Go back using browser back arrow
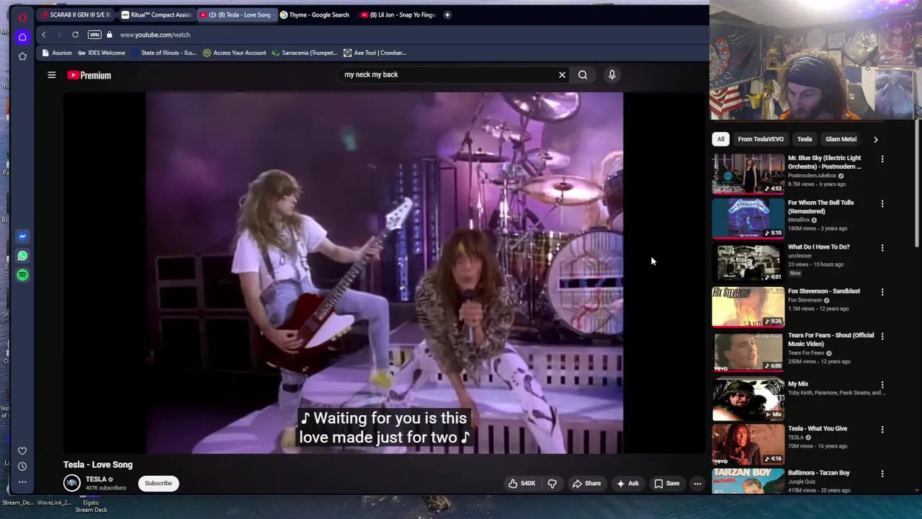Viewport: 922px width, 519px height. click(43, 35)
